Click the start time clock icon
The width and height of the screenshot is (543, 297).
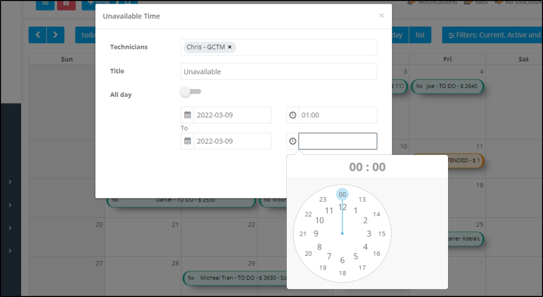[293, 115]
